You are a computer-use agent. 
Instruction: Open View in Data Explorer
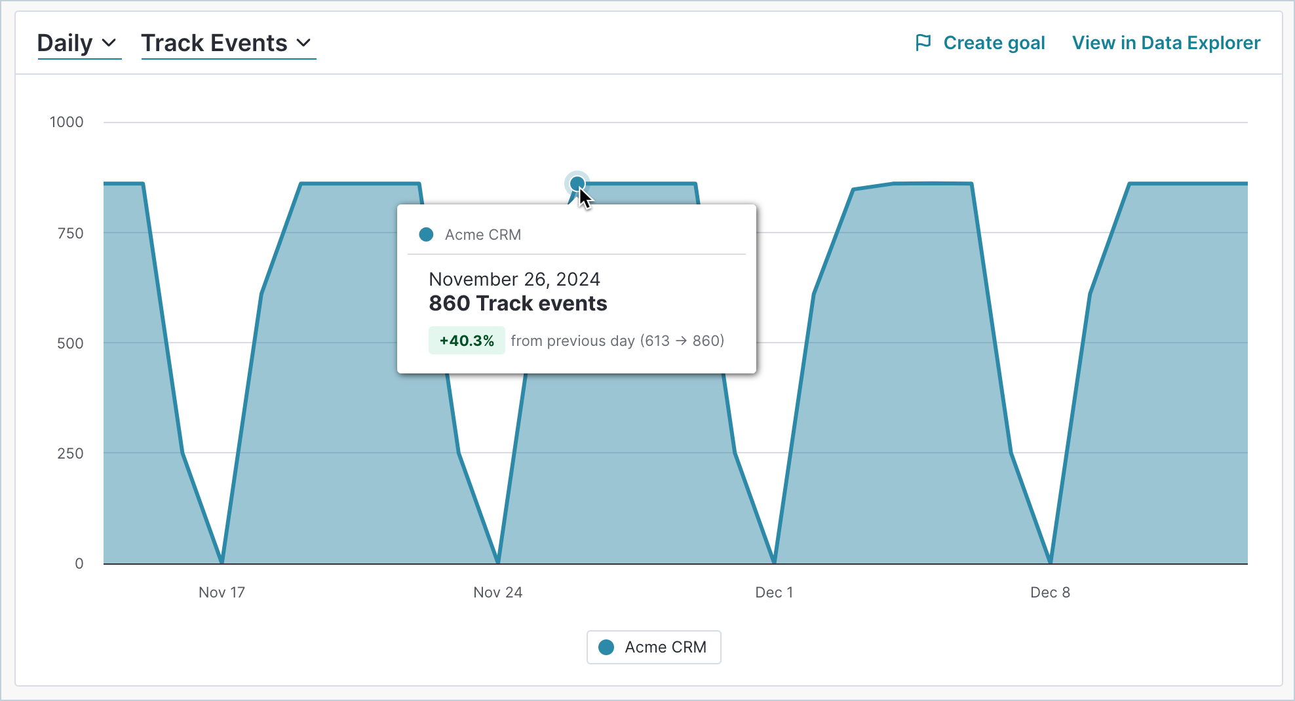(x=1166, y=43)
